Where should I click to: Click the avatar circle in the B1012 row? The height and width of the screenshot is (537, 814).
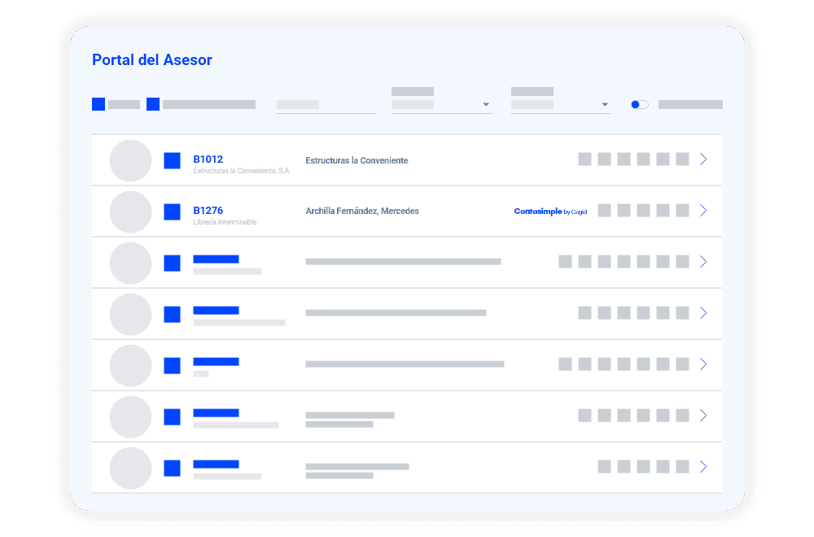(130, 160)
